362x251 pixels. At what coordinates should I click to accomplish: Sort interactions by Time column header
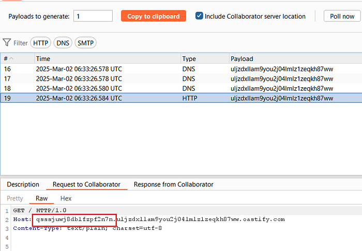(x=108, y=58)
